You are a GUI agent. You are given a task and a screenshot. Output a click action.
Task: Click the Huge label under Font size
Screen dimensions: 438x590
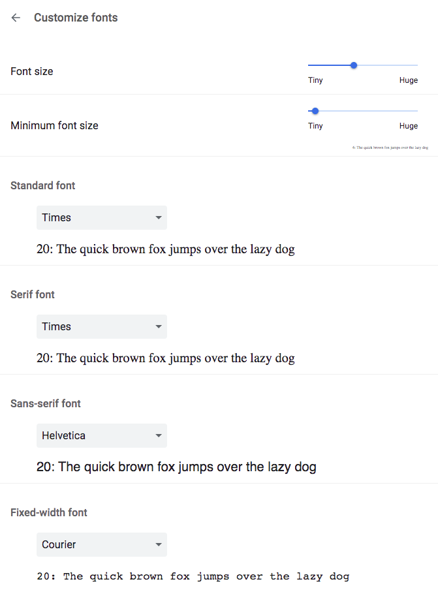409,80
